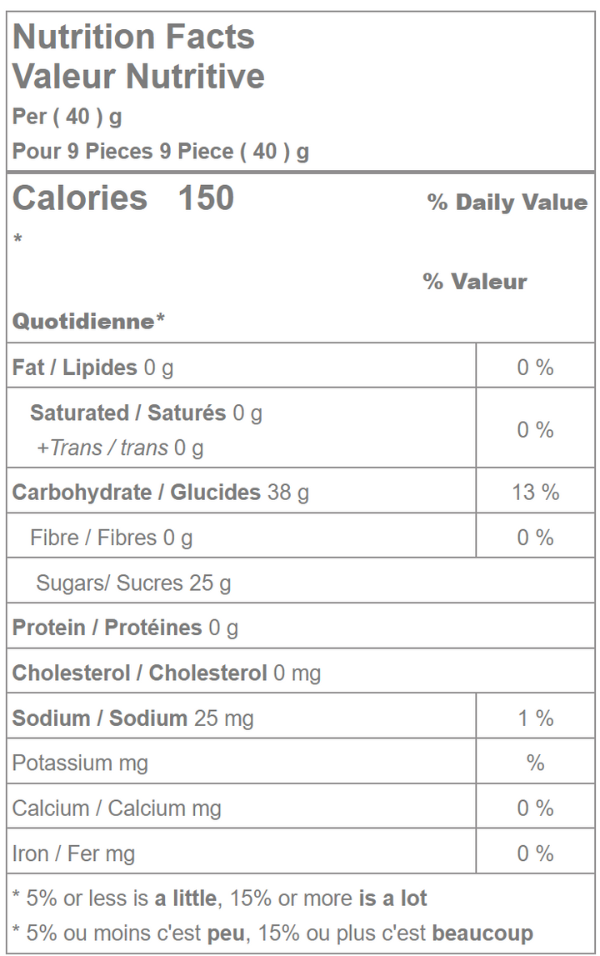
Task: Click the % Daily Value header
Action: pos(507,203)
